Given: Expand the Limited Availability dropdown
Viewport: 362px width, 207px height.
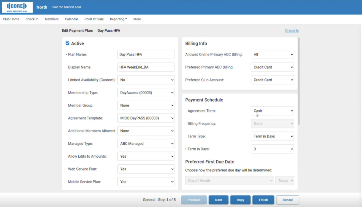Looking at the screenshot, I should click(x=146, y=80).
